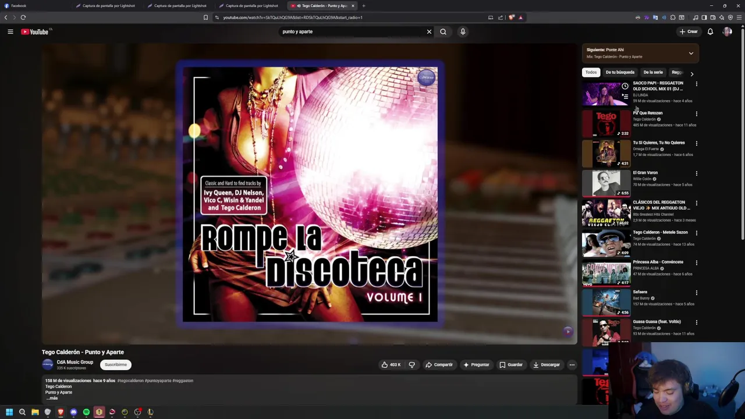Start voice search with the microphone
The height and width of the screenshot is (419, 745).
click(x=463, y=31)
